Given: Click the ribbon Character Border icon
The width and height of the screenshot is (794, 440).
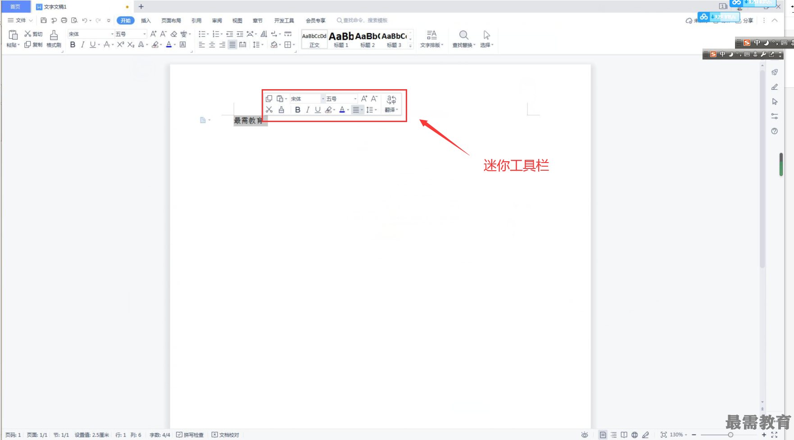Looking at the screenshot, I should 183,45.
